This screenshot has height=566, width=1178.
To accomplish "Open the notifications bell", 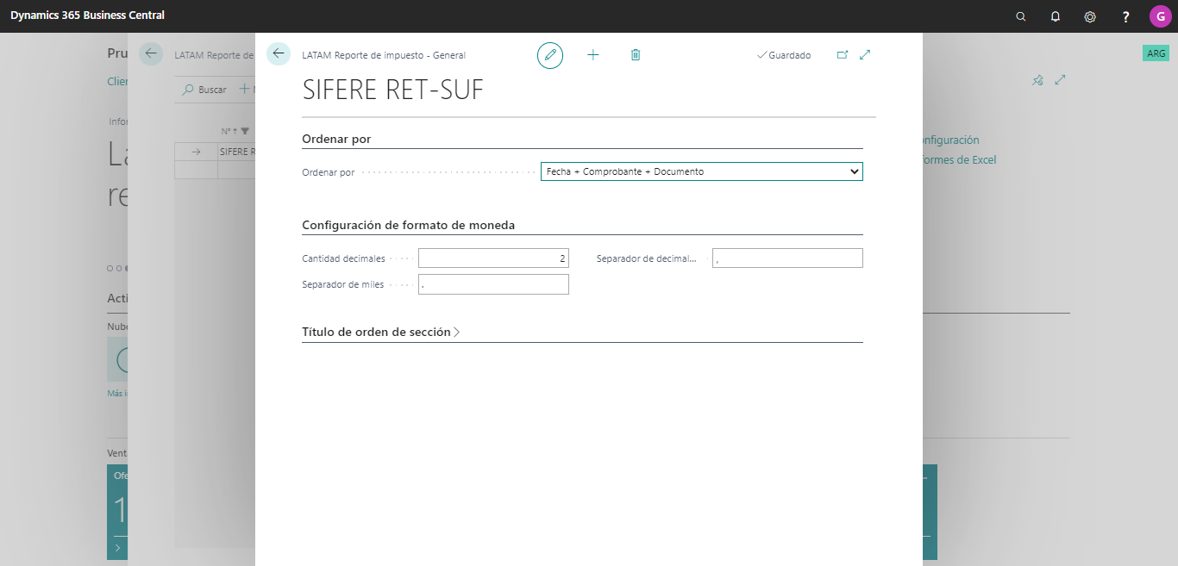I will coord(1056,16).
